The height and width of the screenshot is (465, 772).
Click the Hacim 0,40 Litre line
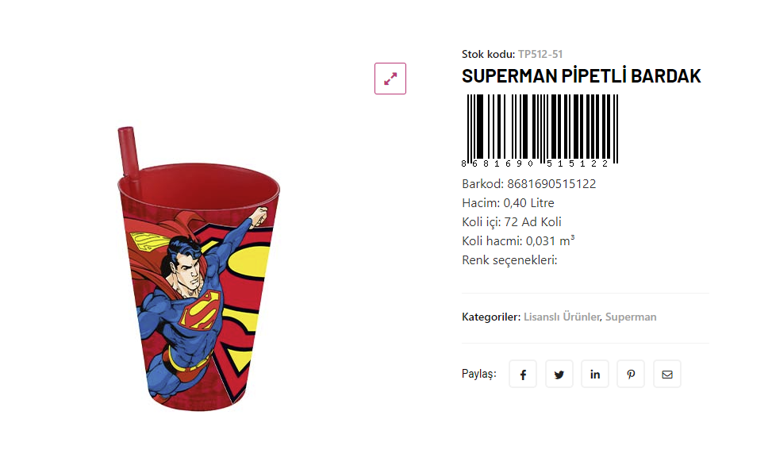pos(508,203)
